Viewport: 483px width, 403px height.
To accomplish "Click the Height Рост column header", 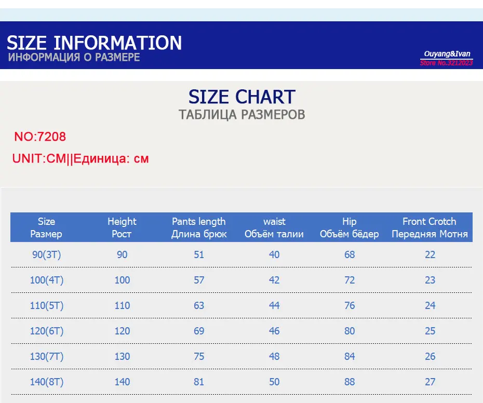I will pos(122,227).
